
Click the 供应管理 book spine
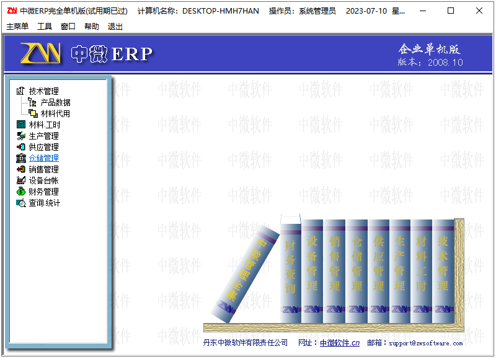point(378,272)
